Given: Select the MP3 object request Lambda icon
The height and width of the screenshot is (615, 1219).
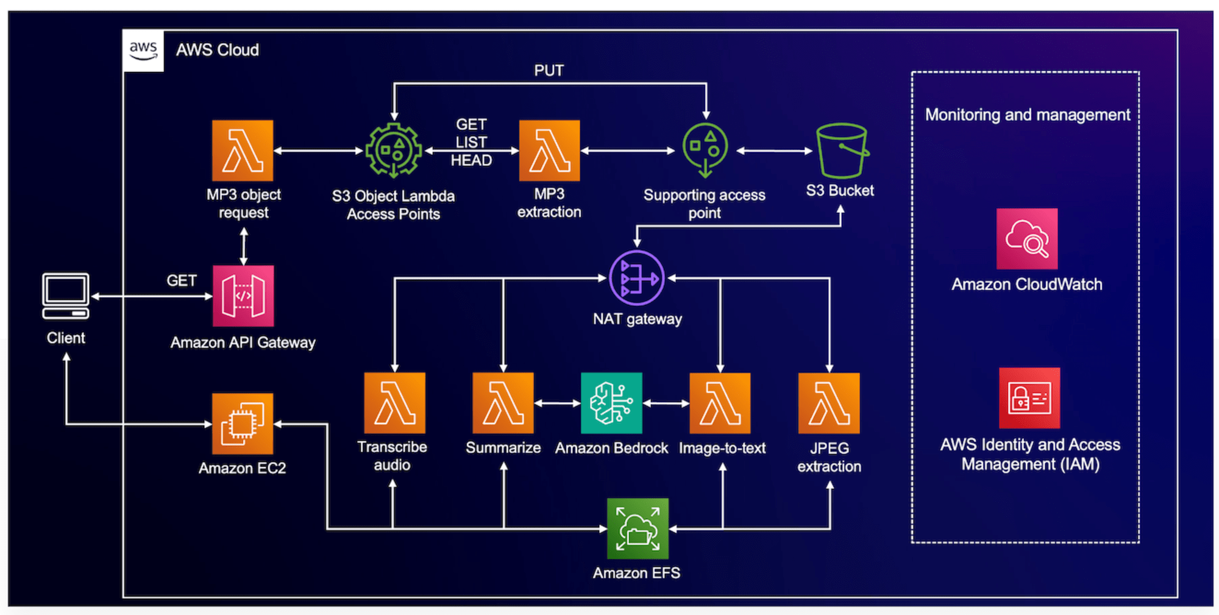Looking at the screenshot, I should point(243,151).
